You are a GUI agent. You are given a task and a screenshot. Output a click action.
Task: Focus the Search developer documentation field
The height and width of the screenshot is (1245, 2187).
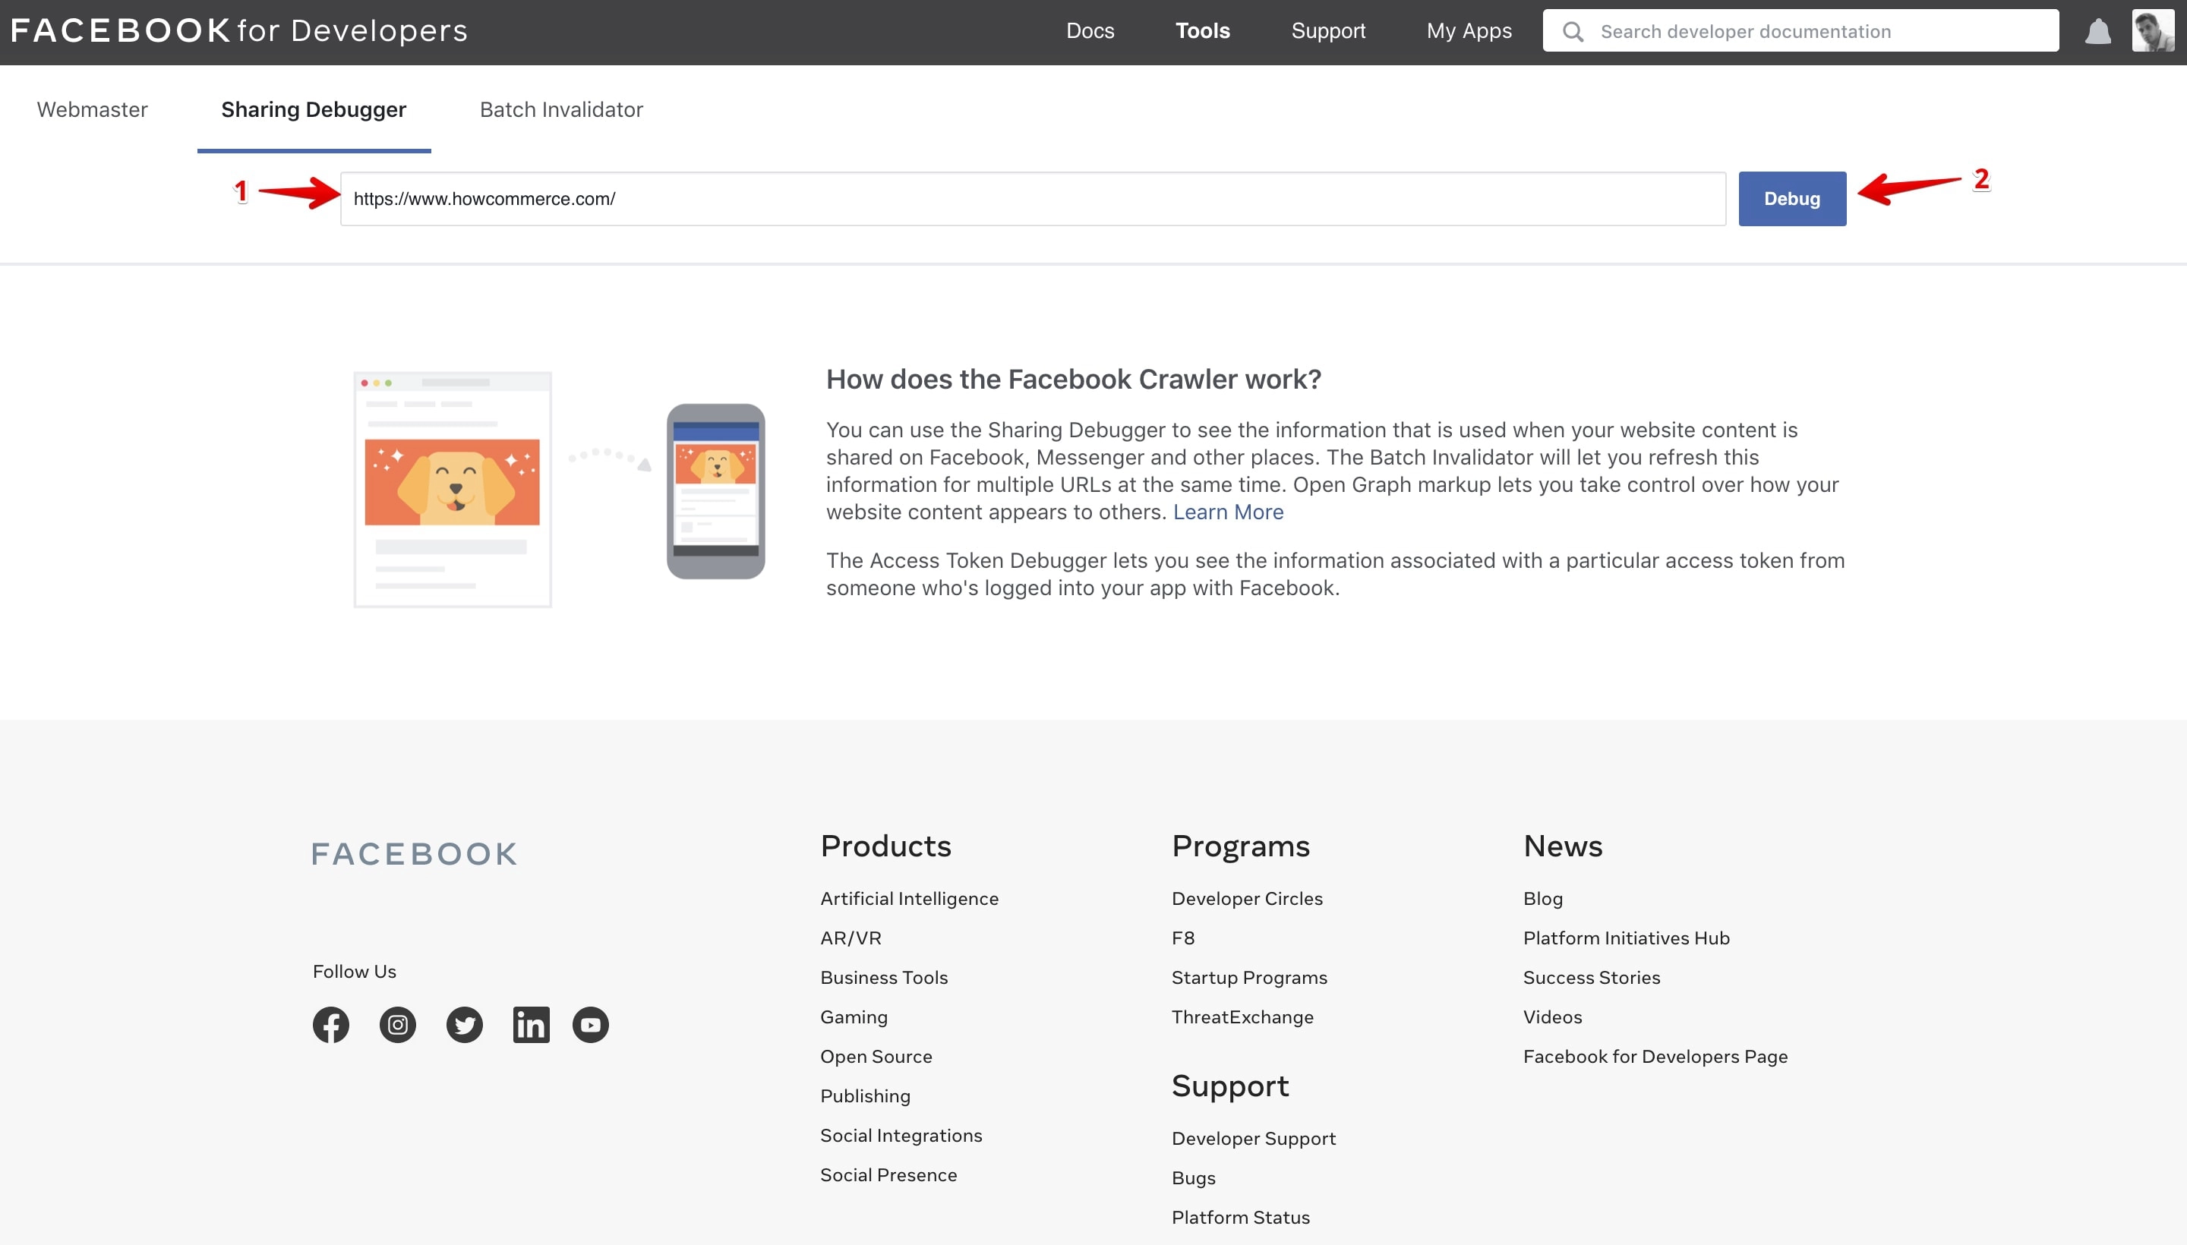click(1800, 31)
